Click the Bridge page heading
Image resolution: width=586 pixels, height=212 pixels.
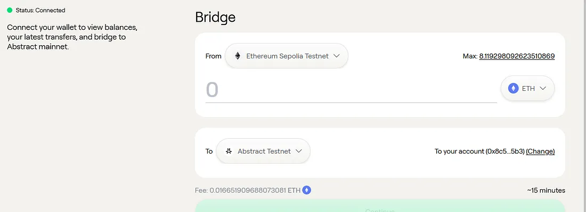tap(215, 17)
